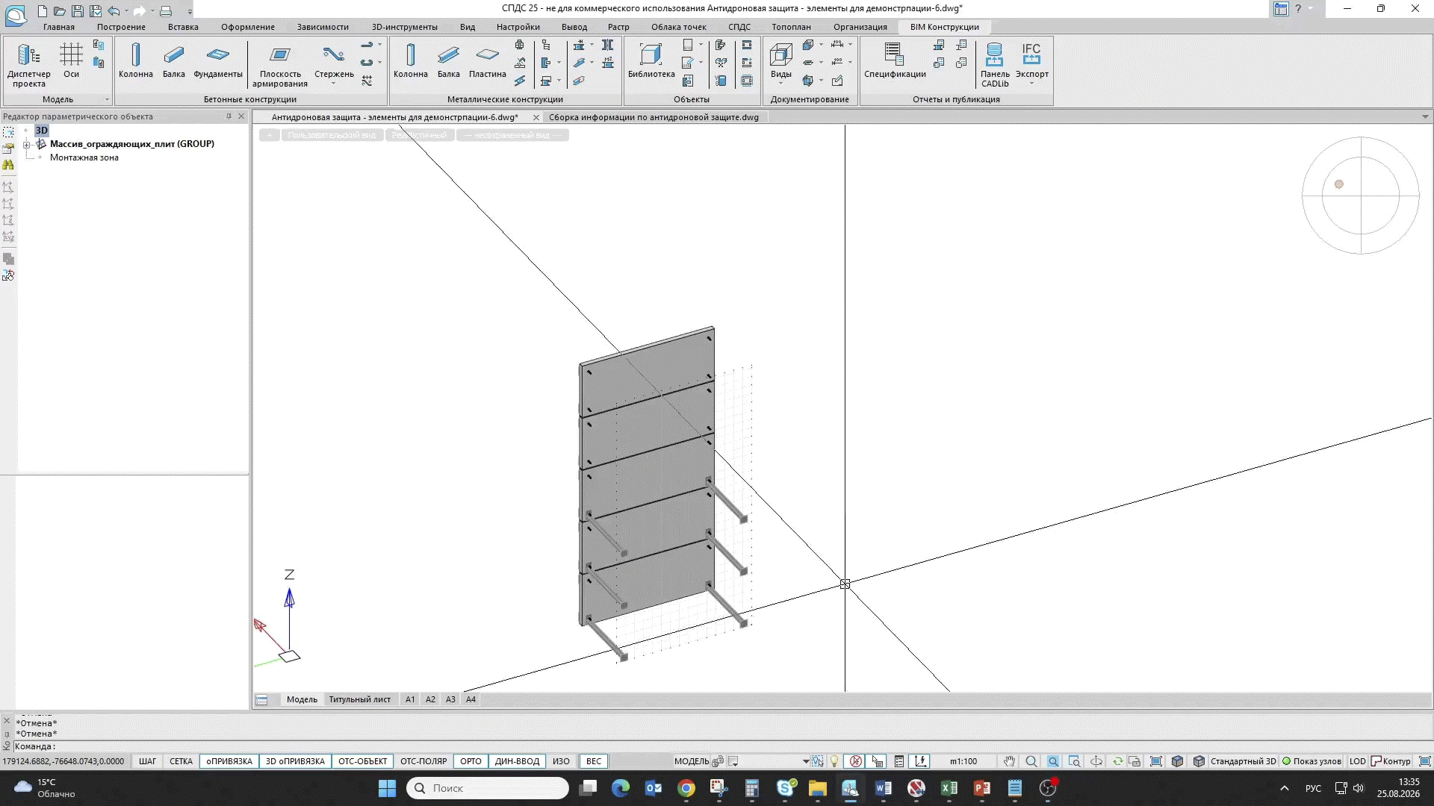Viewport: 1434px width, 806px height.
Task: Open the Экспорт IFC dropdown
Action: [1031, 83]
